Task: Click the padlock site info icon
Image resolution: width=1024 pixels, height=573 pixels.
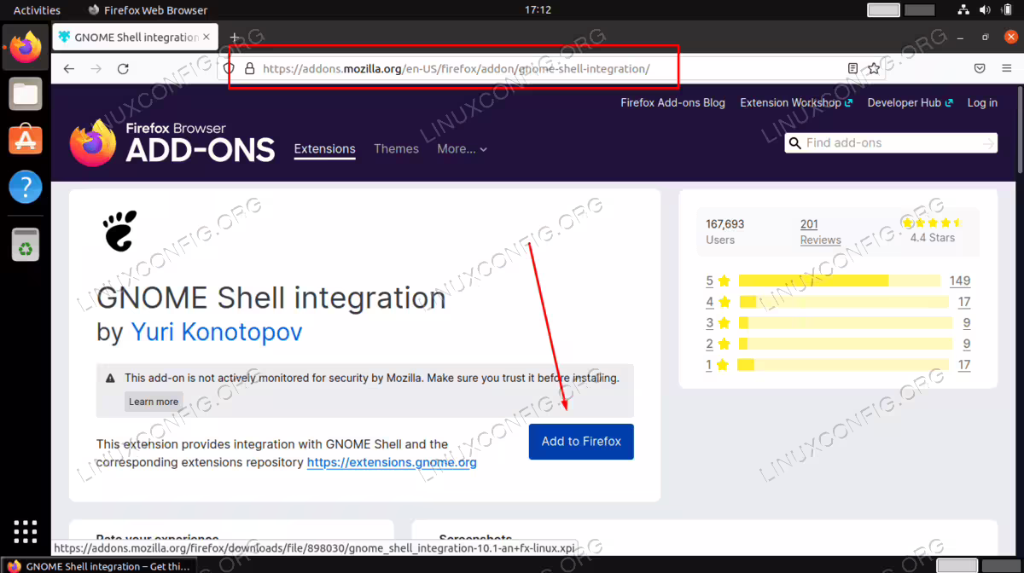Action: pos(249,69)
